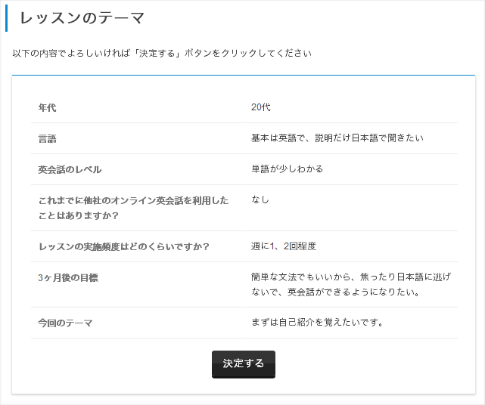This screenshot has height=405, width=485.
Task: Select the 3ヶ月後の目標 label
Action: 68,278
